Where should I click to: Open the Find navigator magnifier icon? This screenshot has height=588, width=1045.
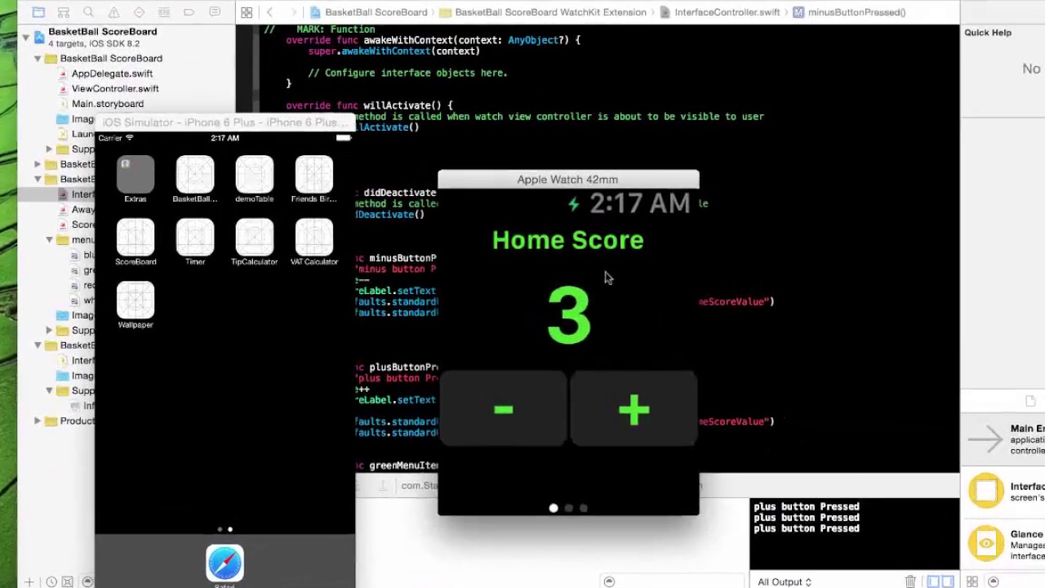tap(88, 12)
